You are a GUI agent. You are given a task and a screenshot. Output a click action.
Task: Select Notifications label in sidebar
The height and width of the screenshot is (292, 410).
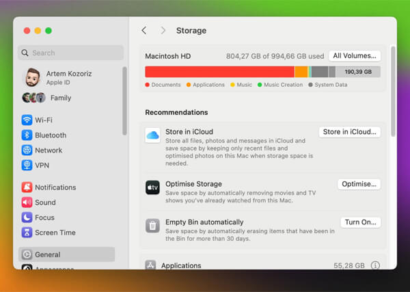pos(55,187)
